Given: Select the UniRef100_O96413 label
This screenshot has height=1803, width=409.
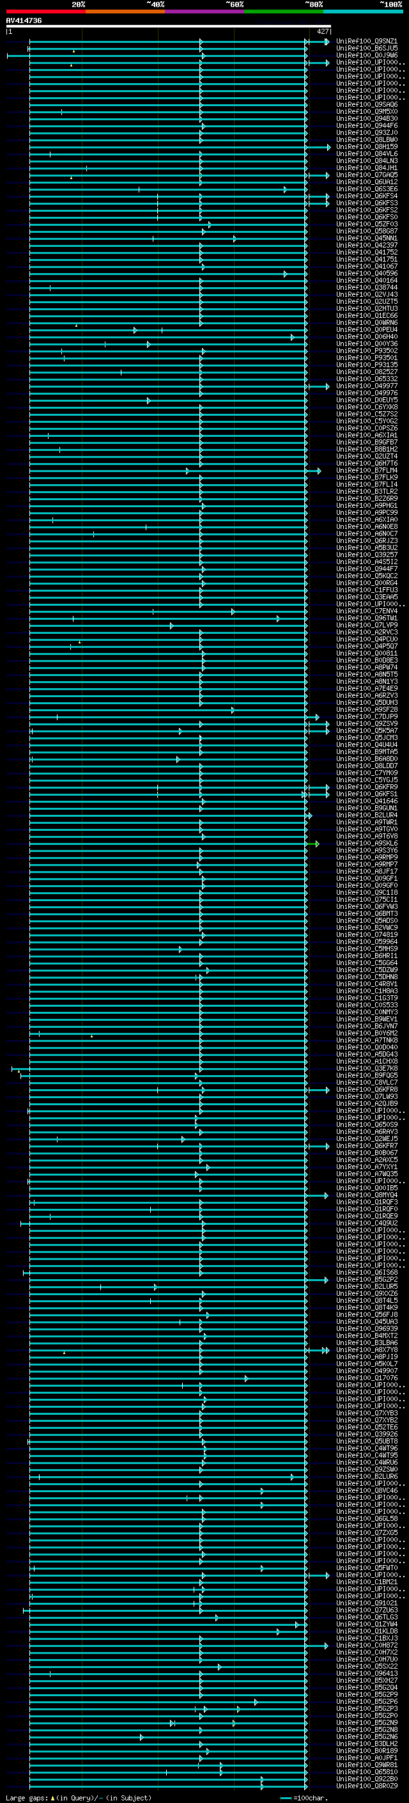Looking at the screenshot, I should tap(366, 1673).
